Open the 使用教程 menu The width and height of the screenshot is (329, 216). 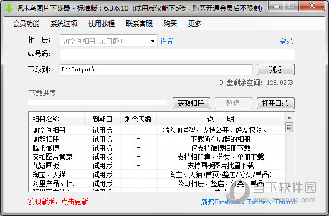[x=102, y=23]
